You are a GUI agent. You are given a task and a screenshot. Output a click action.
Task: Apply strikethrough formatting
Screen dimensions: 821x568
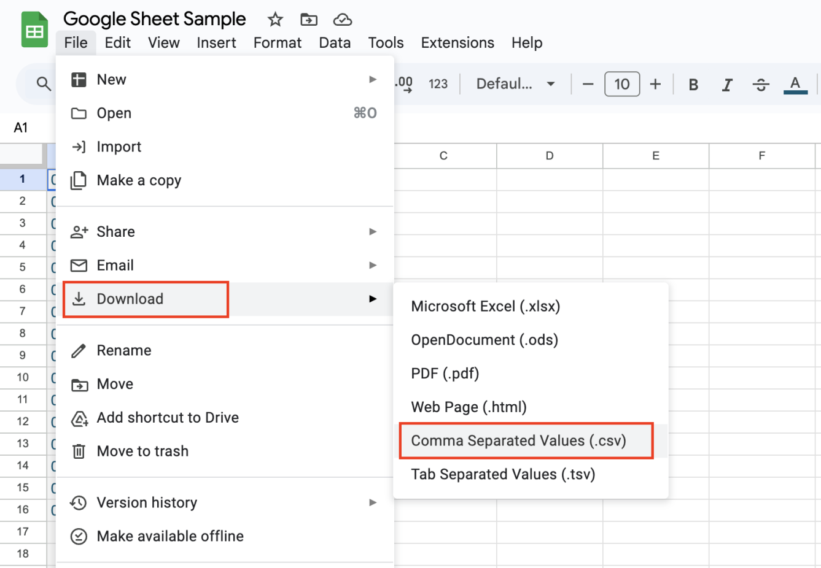click(761, 84)
